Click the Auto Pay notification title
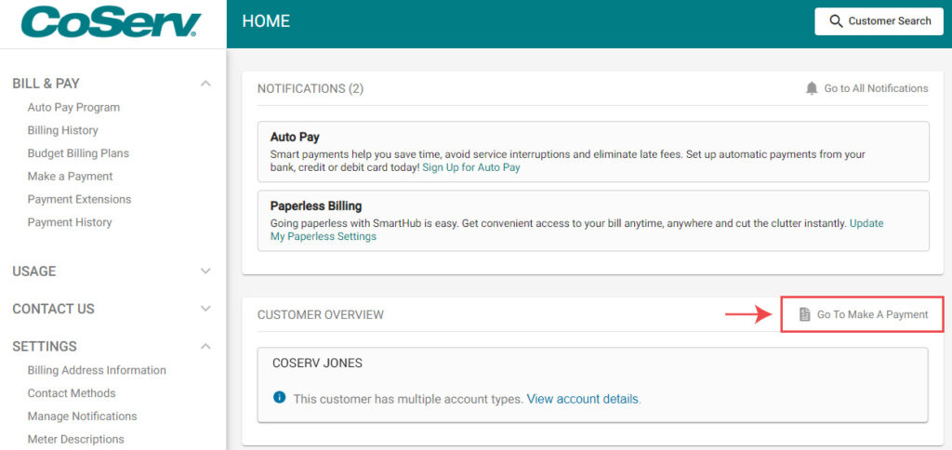 [x=295, y=138]
